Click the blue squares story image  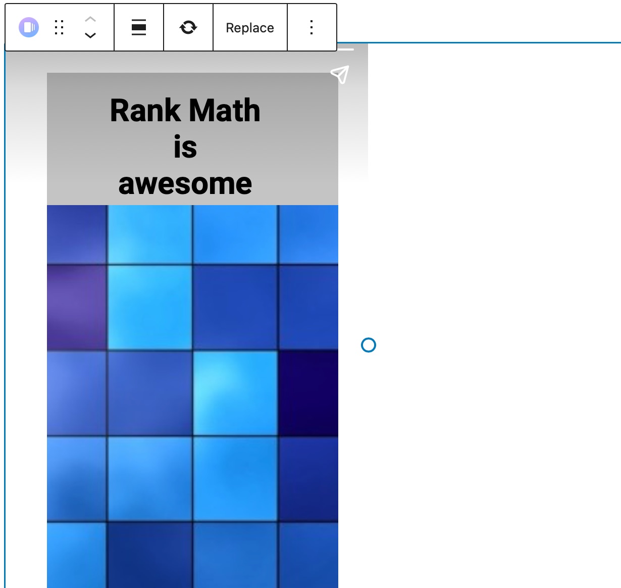(x=192, y=396)
